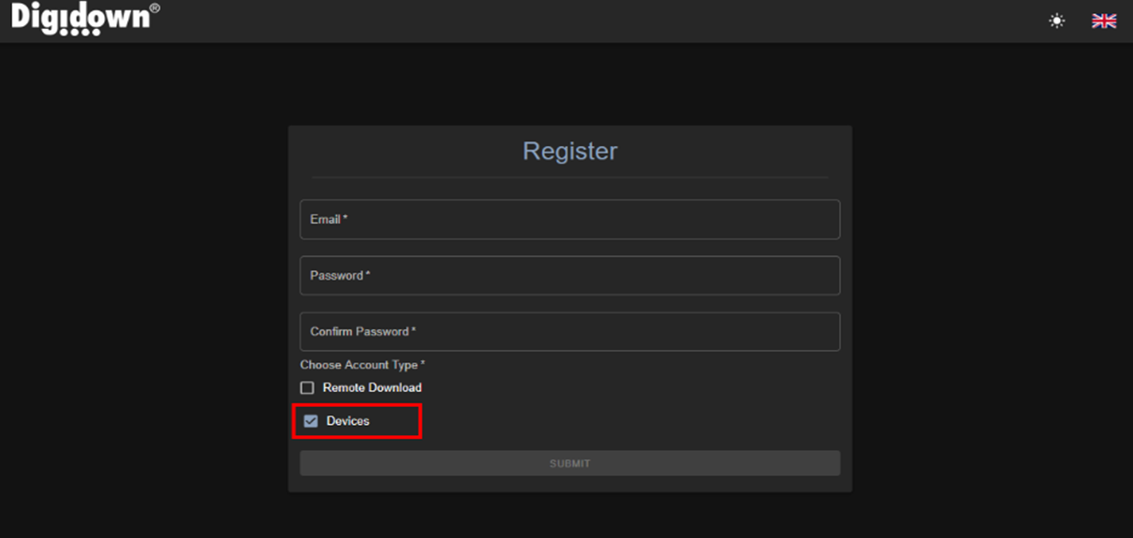The height and width of the screenshot is (538, 1133).
Task: Click the Digidown logo
Action: tap(81, 19)
